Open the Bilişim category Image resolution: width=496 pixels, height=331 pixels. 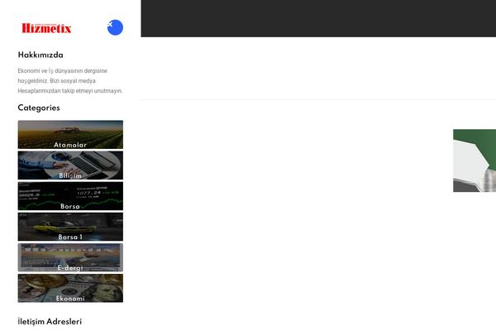(x=70, y=165)
